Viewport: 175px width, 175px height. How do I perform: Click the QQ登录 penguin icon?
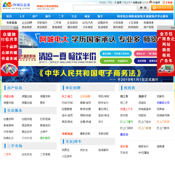pyautogui.click(x=151, y=2)
